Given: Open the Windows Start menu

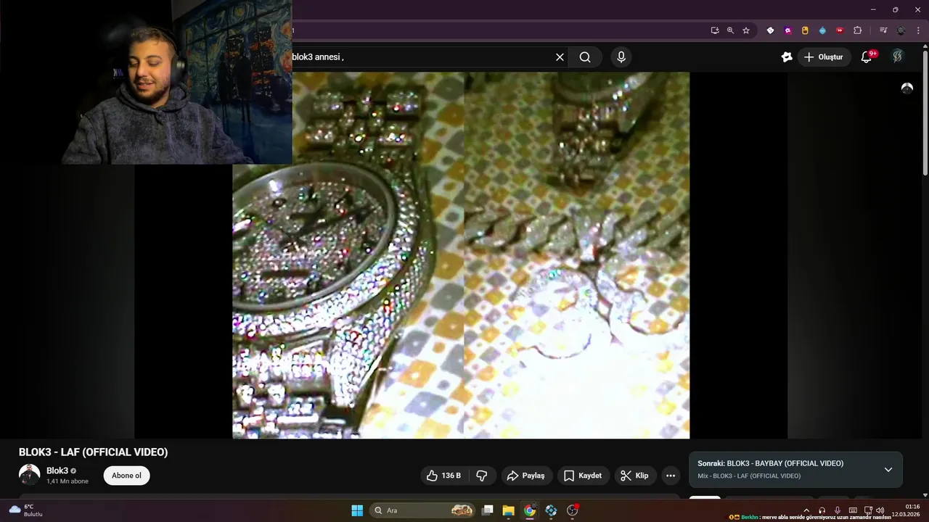Looking at the screenshot, I should (357, 510).
